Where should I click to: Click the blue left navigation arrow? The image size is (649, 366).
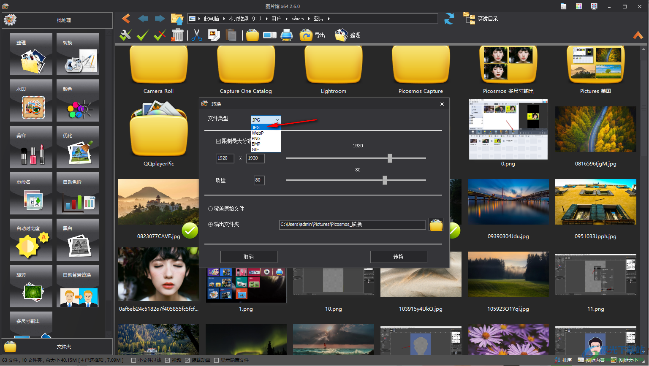click(x=143, y=19)
